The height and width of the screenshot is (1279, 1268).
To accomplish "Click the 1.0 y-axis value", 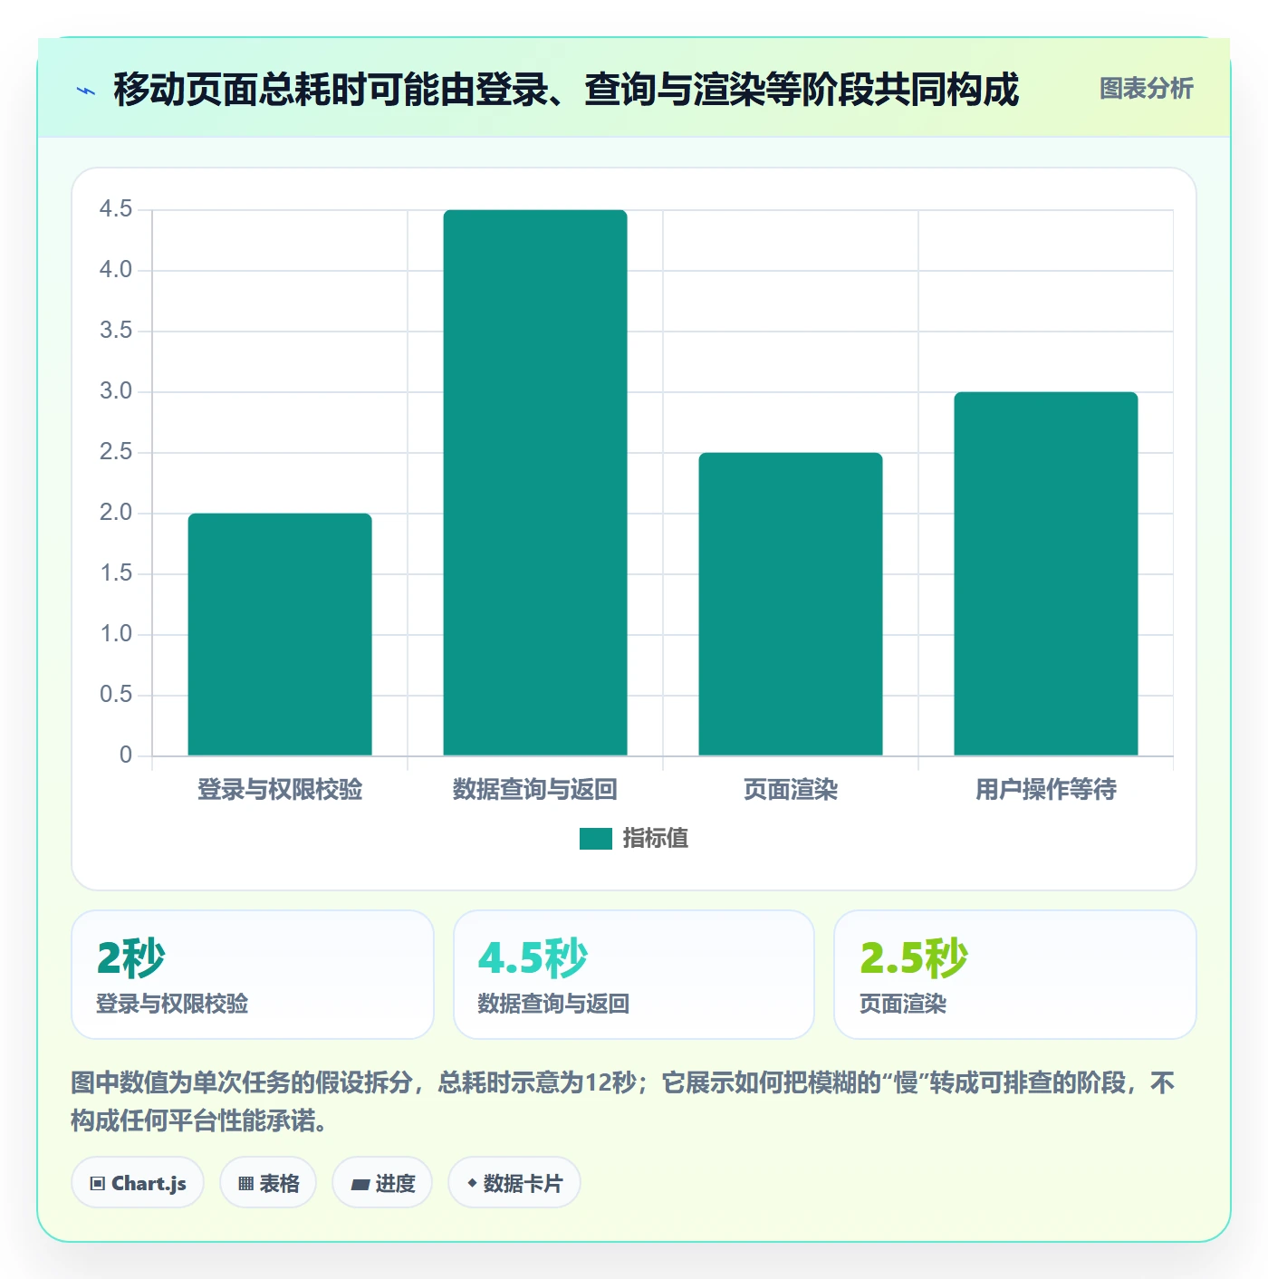I will click(x=116, y=634).
